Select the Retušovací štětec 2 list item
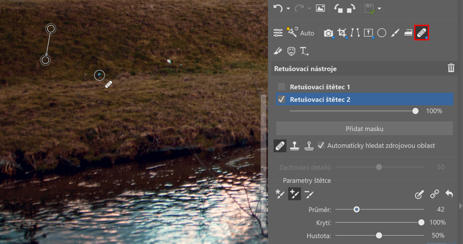Screen dimensions: 463x244 click(x=365, y=99)
